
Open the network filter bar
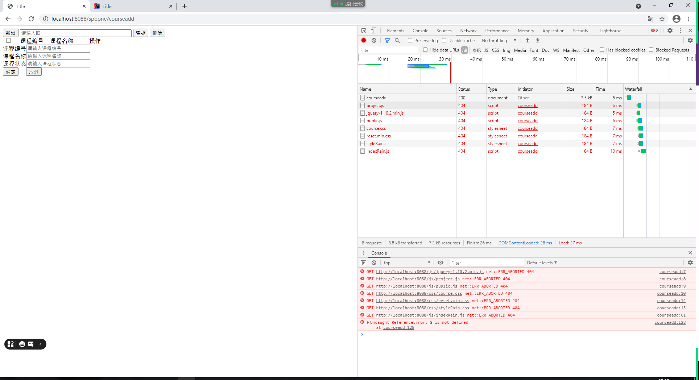coord(387,40)
